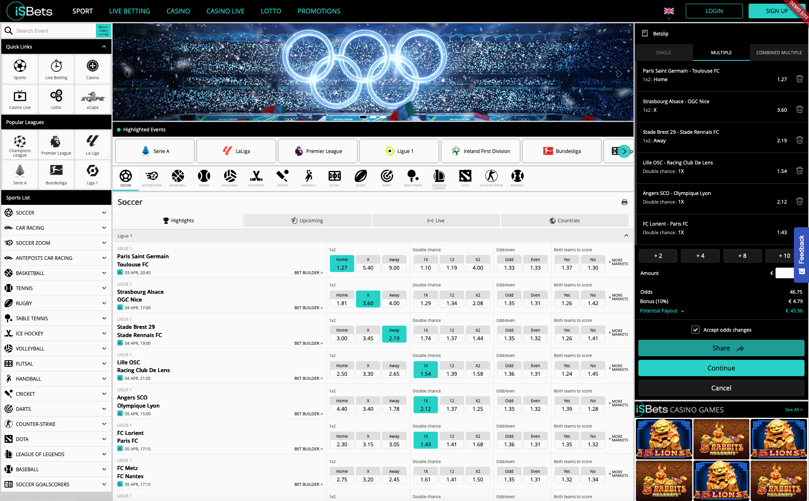Image resolution: width=809 pixels, height=501 pixels.
Task: Open PROMOTIONS in top navigation
Action: [x=319, y=11]
